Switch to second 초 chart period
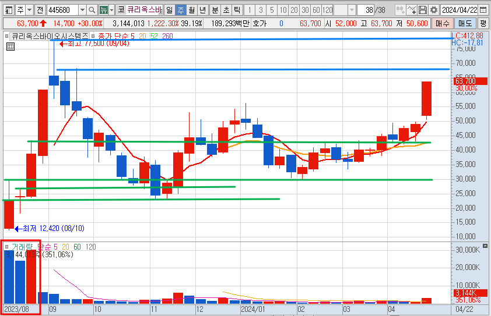 (226, 10)
